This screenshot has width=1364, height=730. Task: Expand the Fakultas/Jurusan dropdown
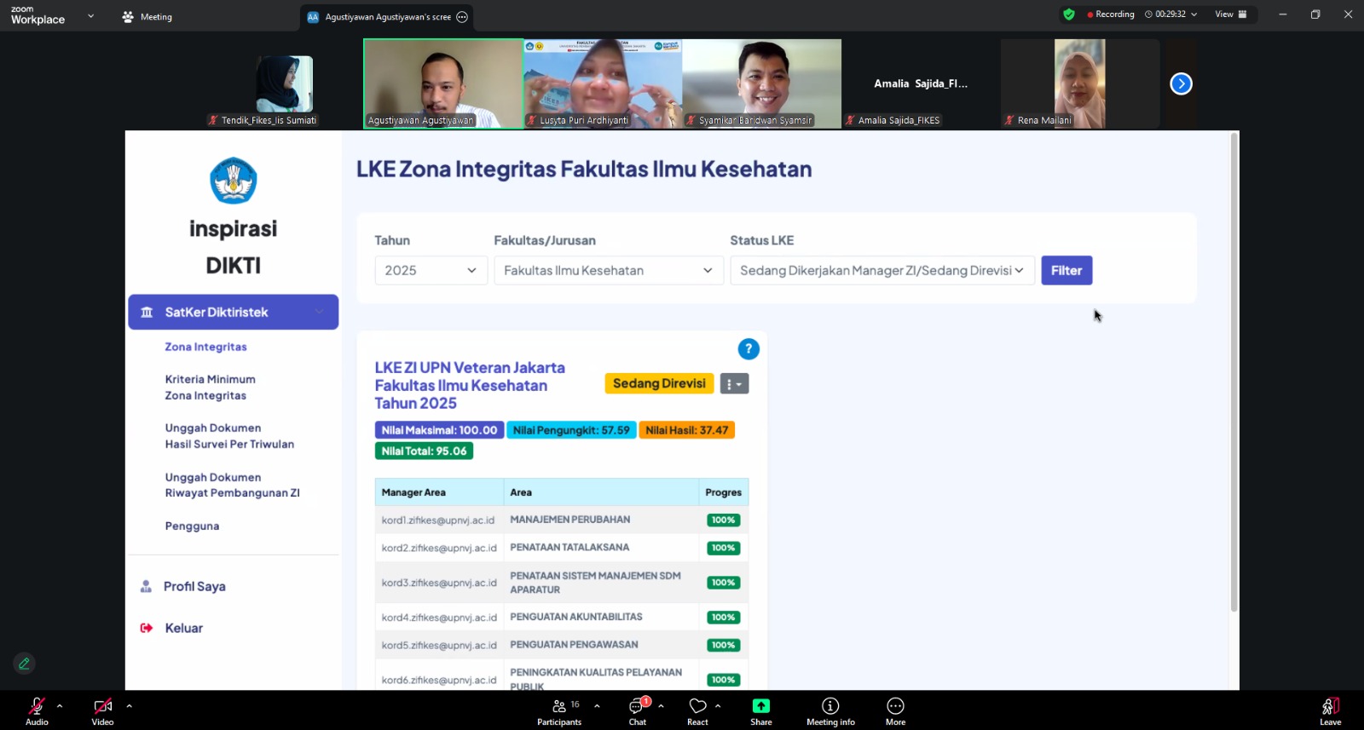tap(608, 271)
